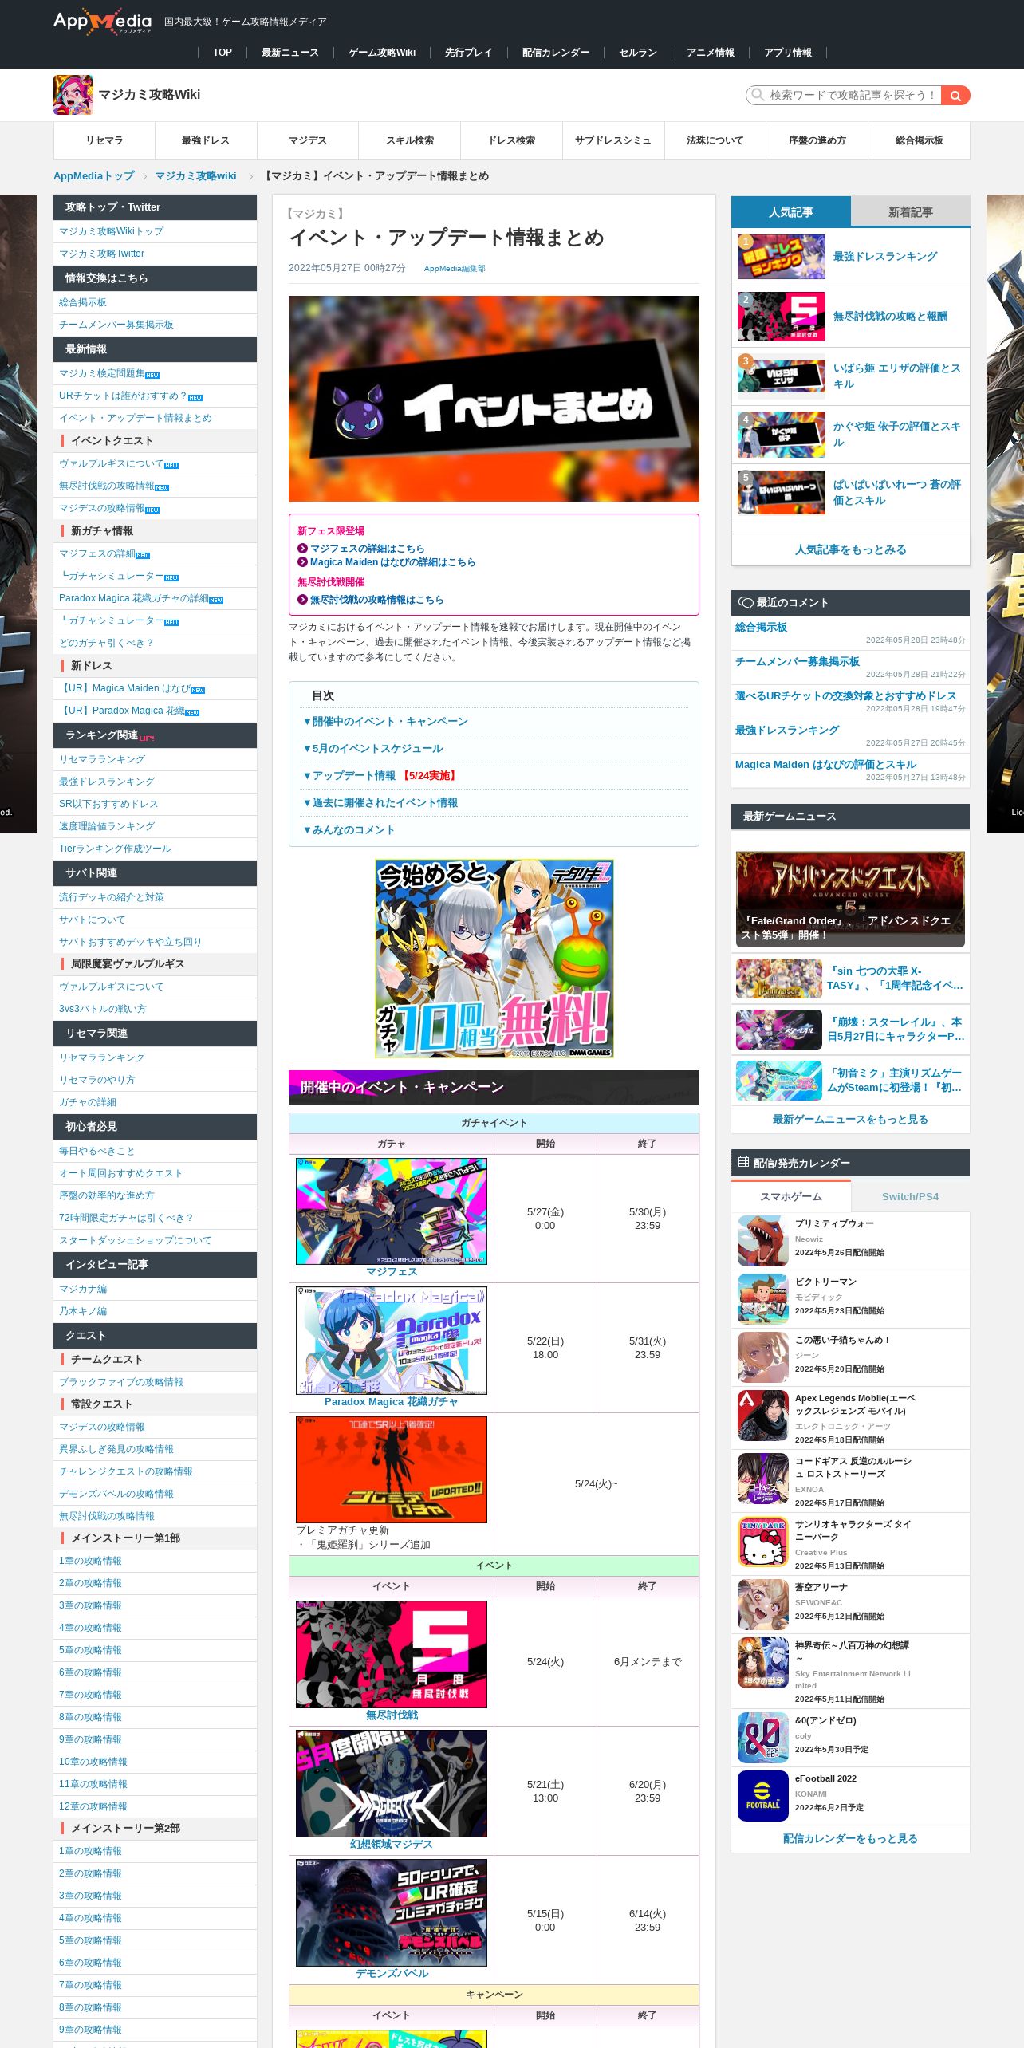Click the AppMedia logo in the header
1024x2048 pixels.
coord(102,22)
